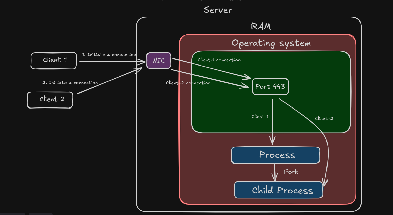The height and width of the screenshot is (215, 393).
Task: Select the Child Process box
Action: 279,190
